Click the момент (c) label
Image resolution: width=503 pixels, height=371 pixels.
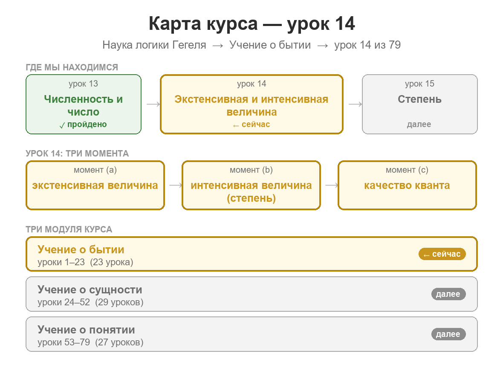pos(407,170)
